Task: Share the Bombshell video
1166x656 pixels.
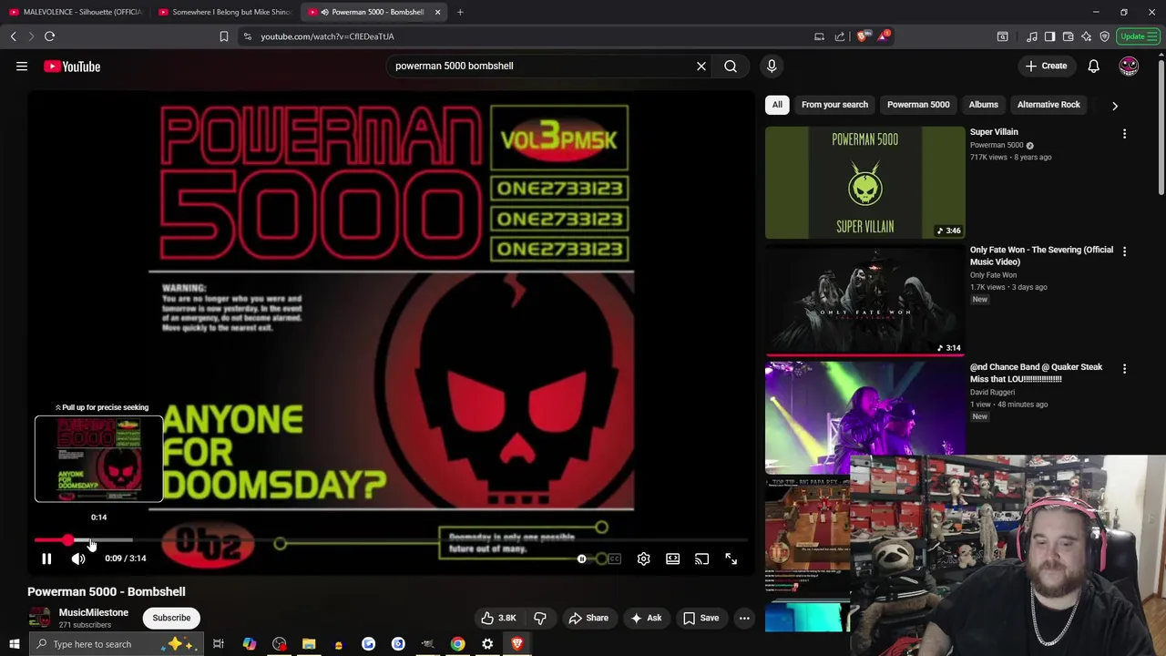Action: click(588, 618)
